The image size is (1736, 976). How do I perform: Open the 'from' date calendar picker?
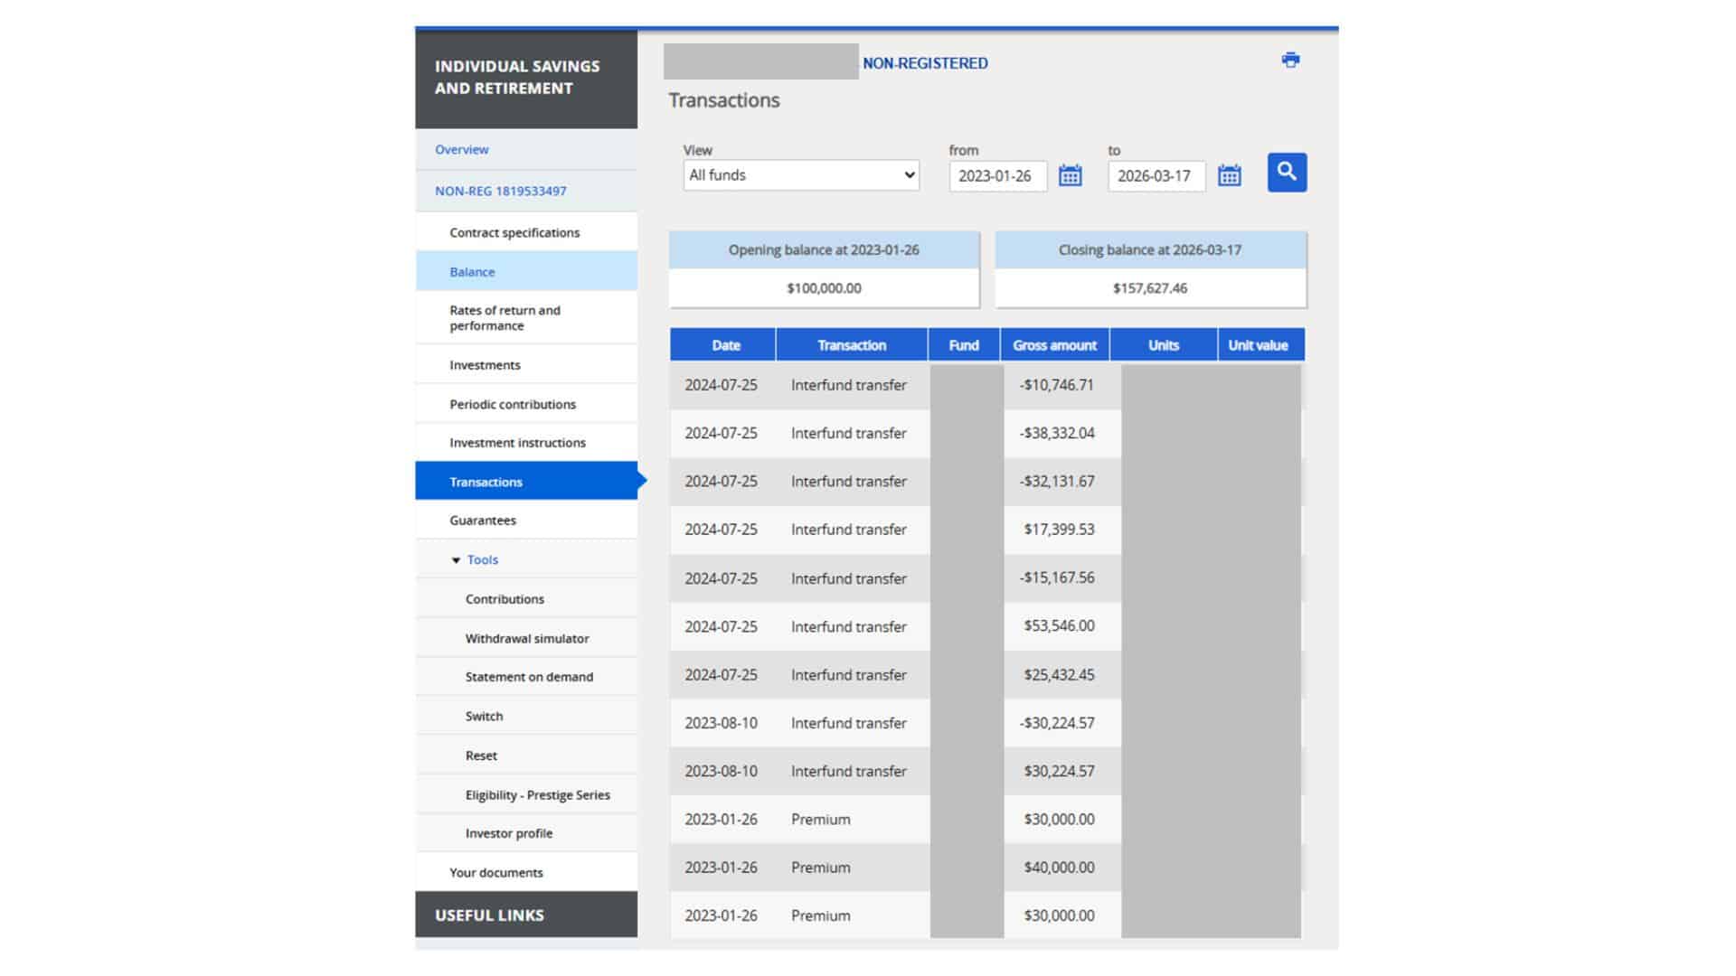[x=1070, y=175]
